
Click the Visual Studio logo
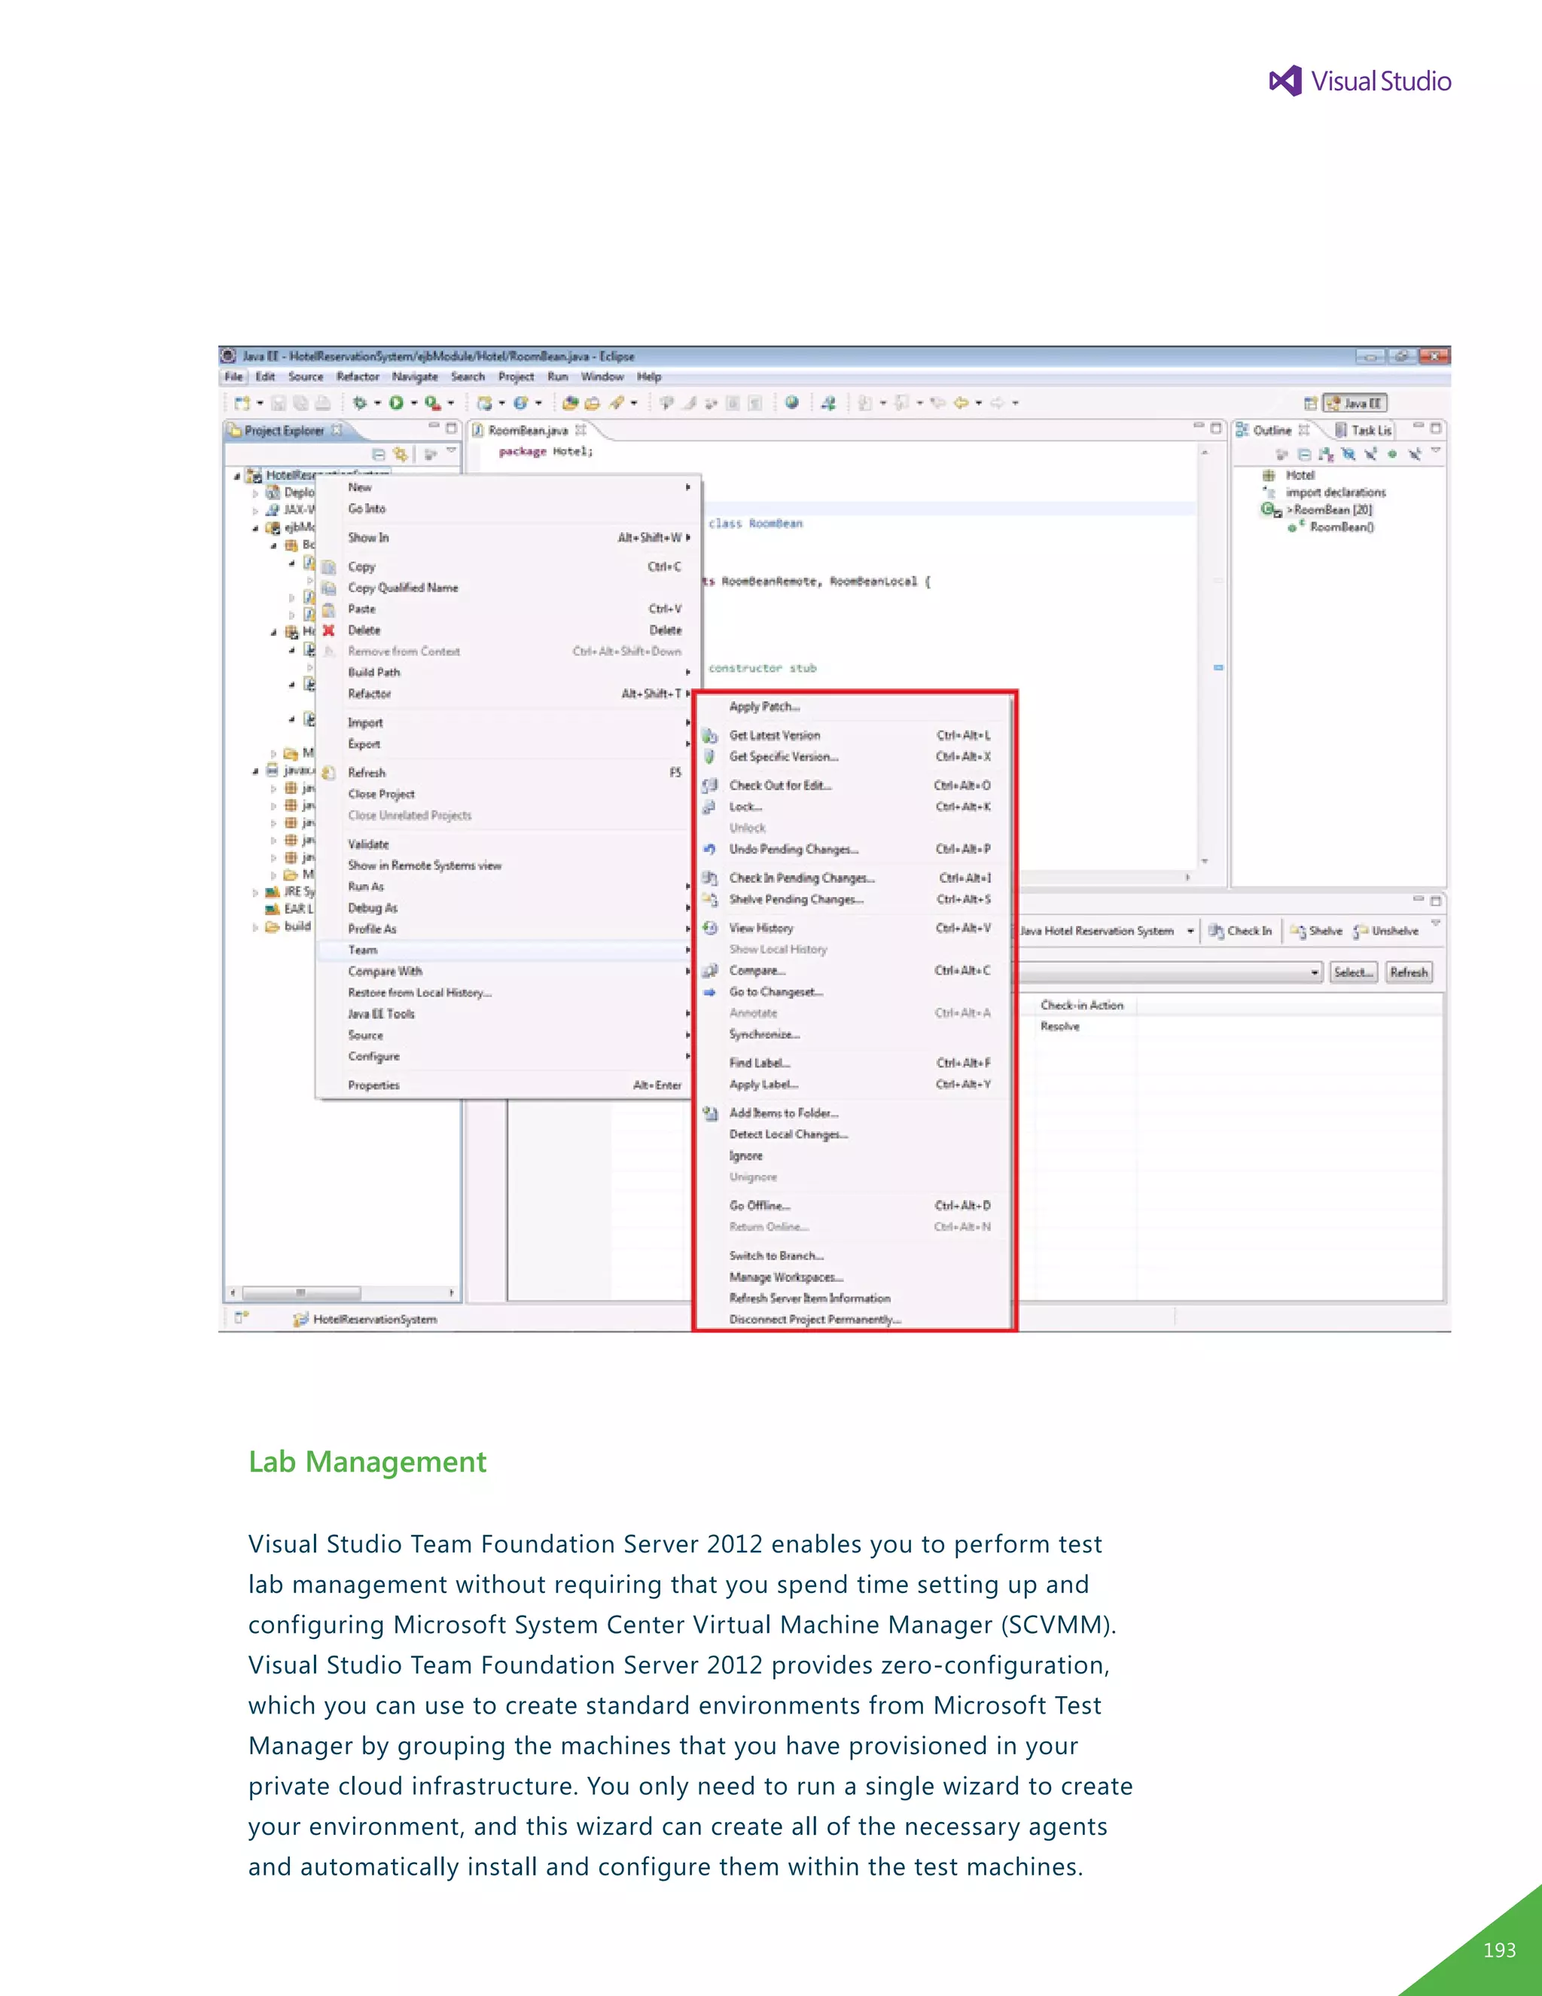(1361, 81)
